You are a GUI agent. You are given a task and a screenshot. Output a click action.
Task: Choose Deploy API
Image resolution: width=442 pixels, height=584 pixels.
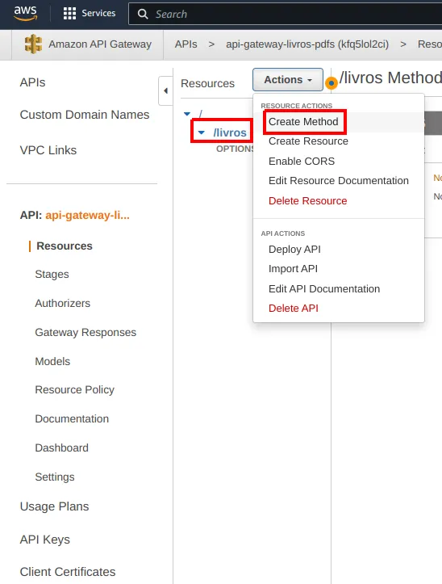(x=294, y=249)
